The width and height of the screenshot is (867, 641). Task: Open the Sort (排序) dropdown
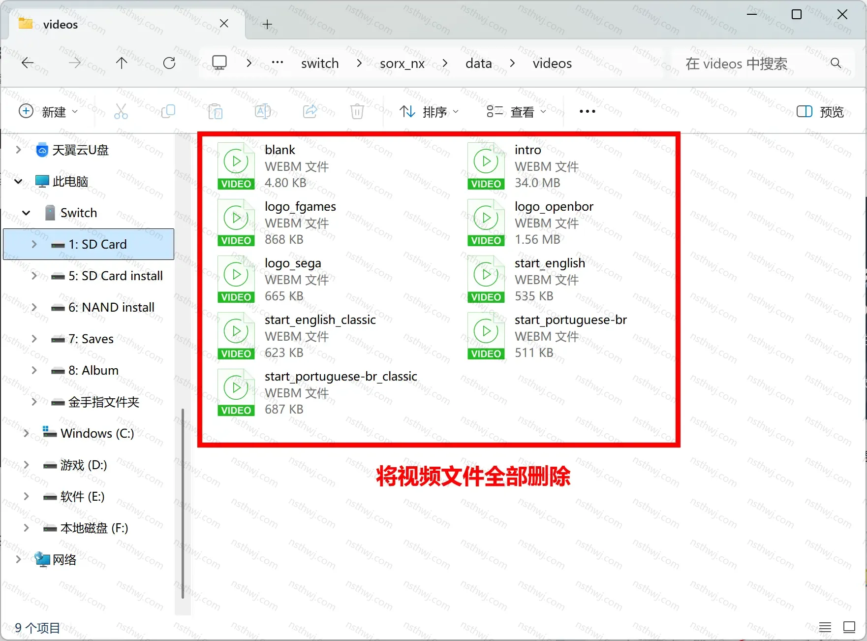429,112
